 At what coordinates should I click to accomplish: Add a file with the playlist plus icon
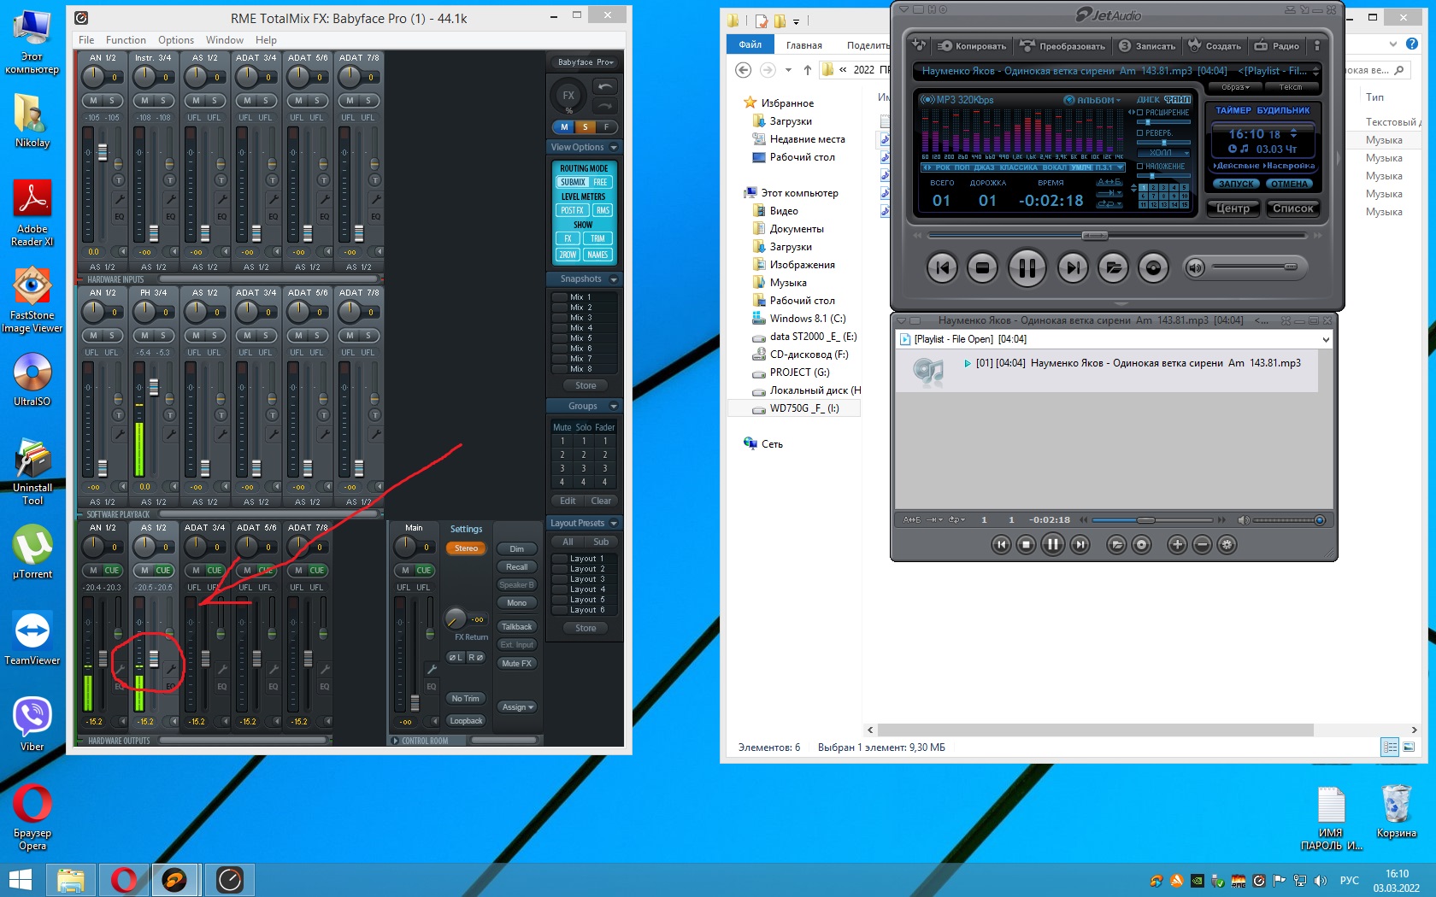pos(1177,545)
